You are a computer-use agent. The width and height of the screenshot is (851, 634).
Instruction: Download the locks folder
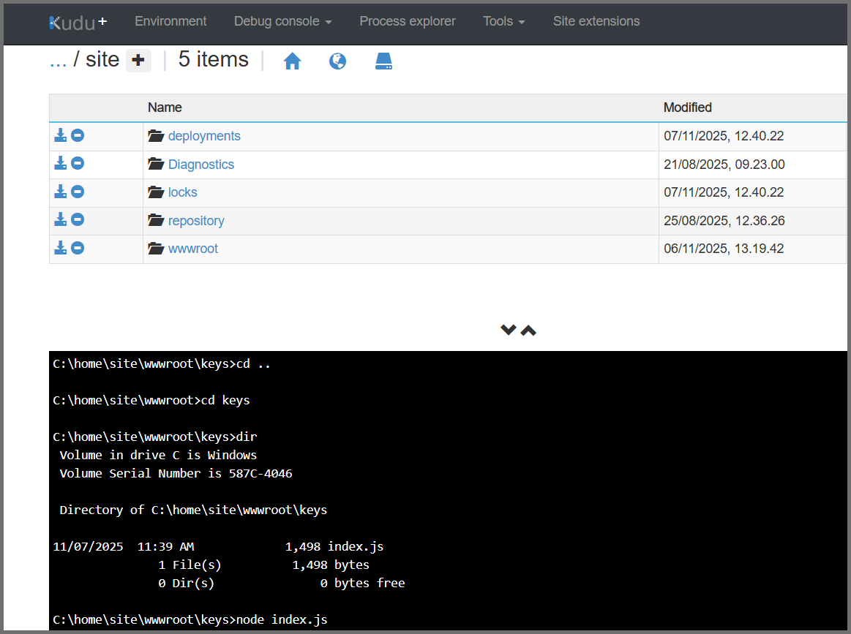click(61, 192)
